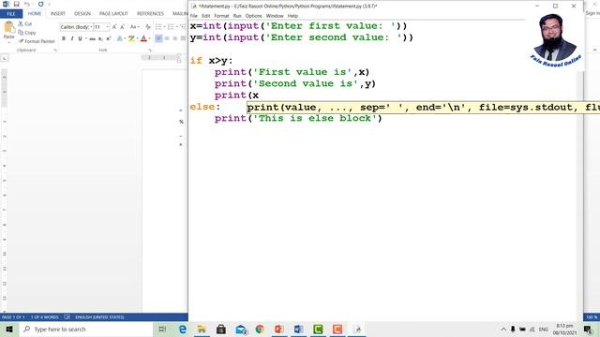Viewport: 600px width, 337px height.
Task: Toggle Superscript in Word Font group
Action: (109, 38)
